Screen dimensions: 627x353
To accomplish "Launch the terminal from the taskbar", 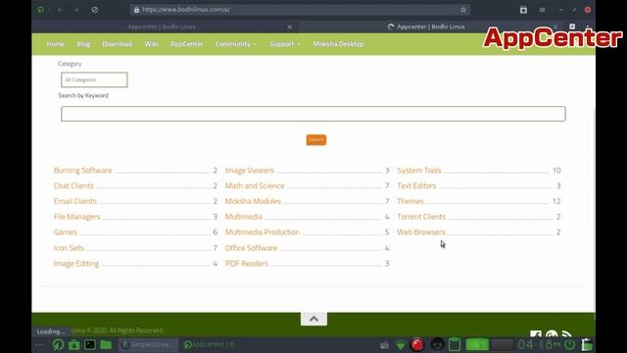I will click(90, 344).
